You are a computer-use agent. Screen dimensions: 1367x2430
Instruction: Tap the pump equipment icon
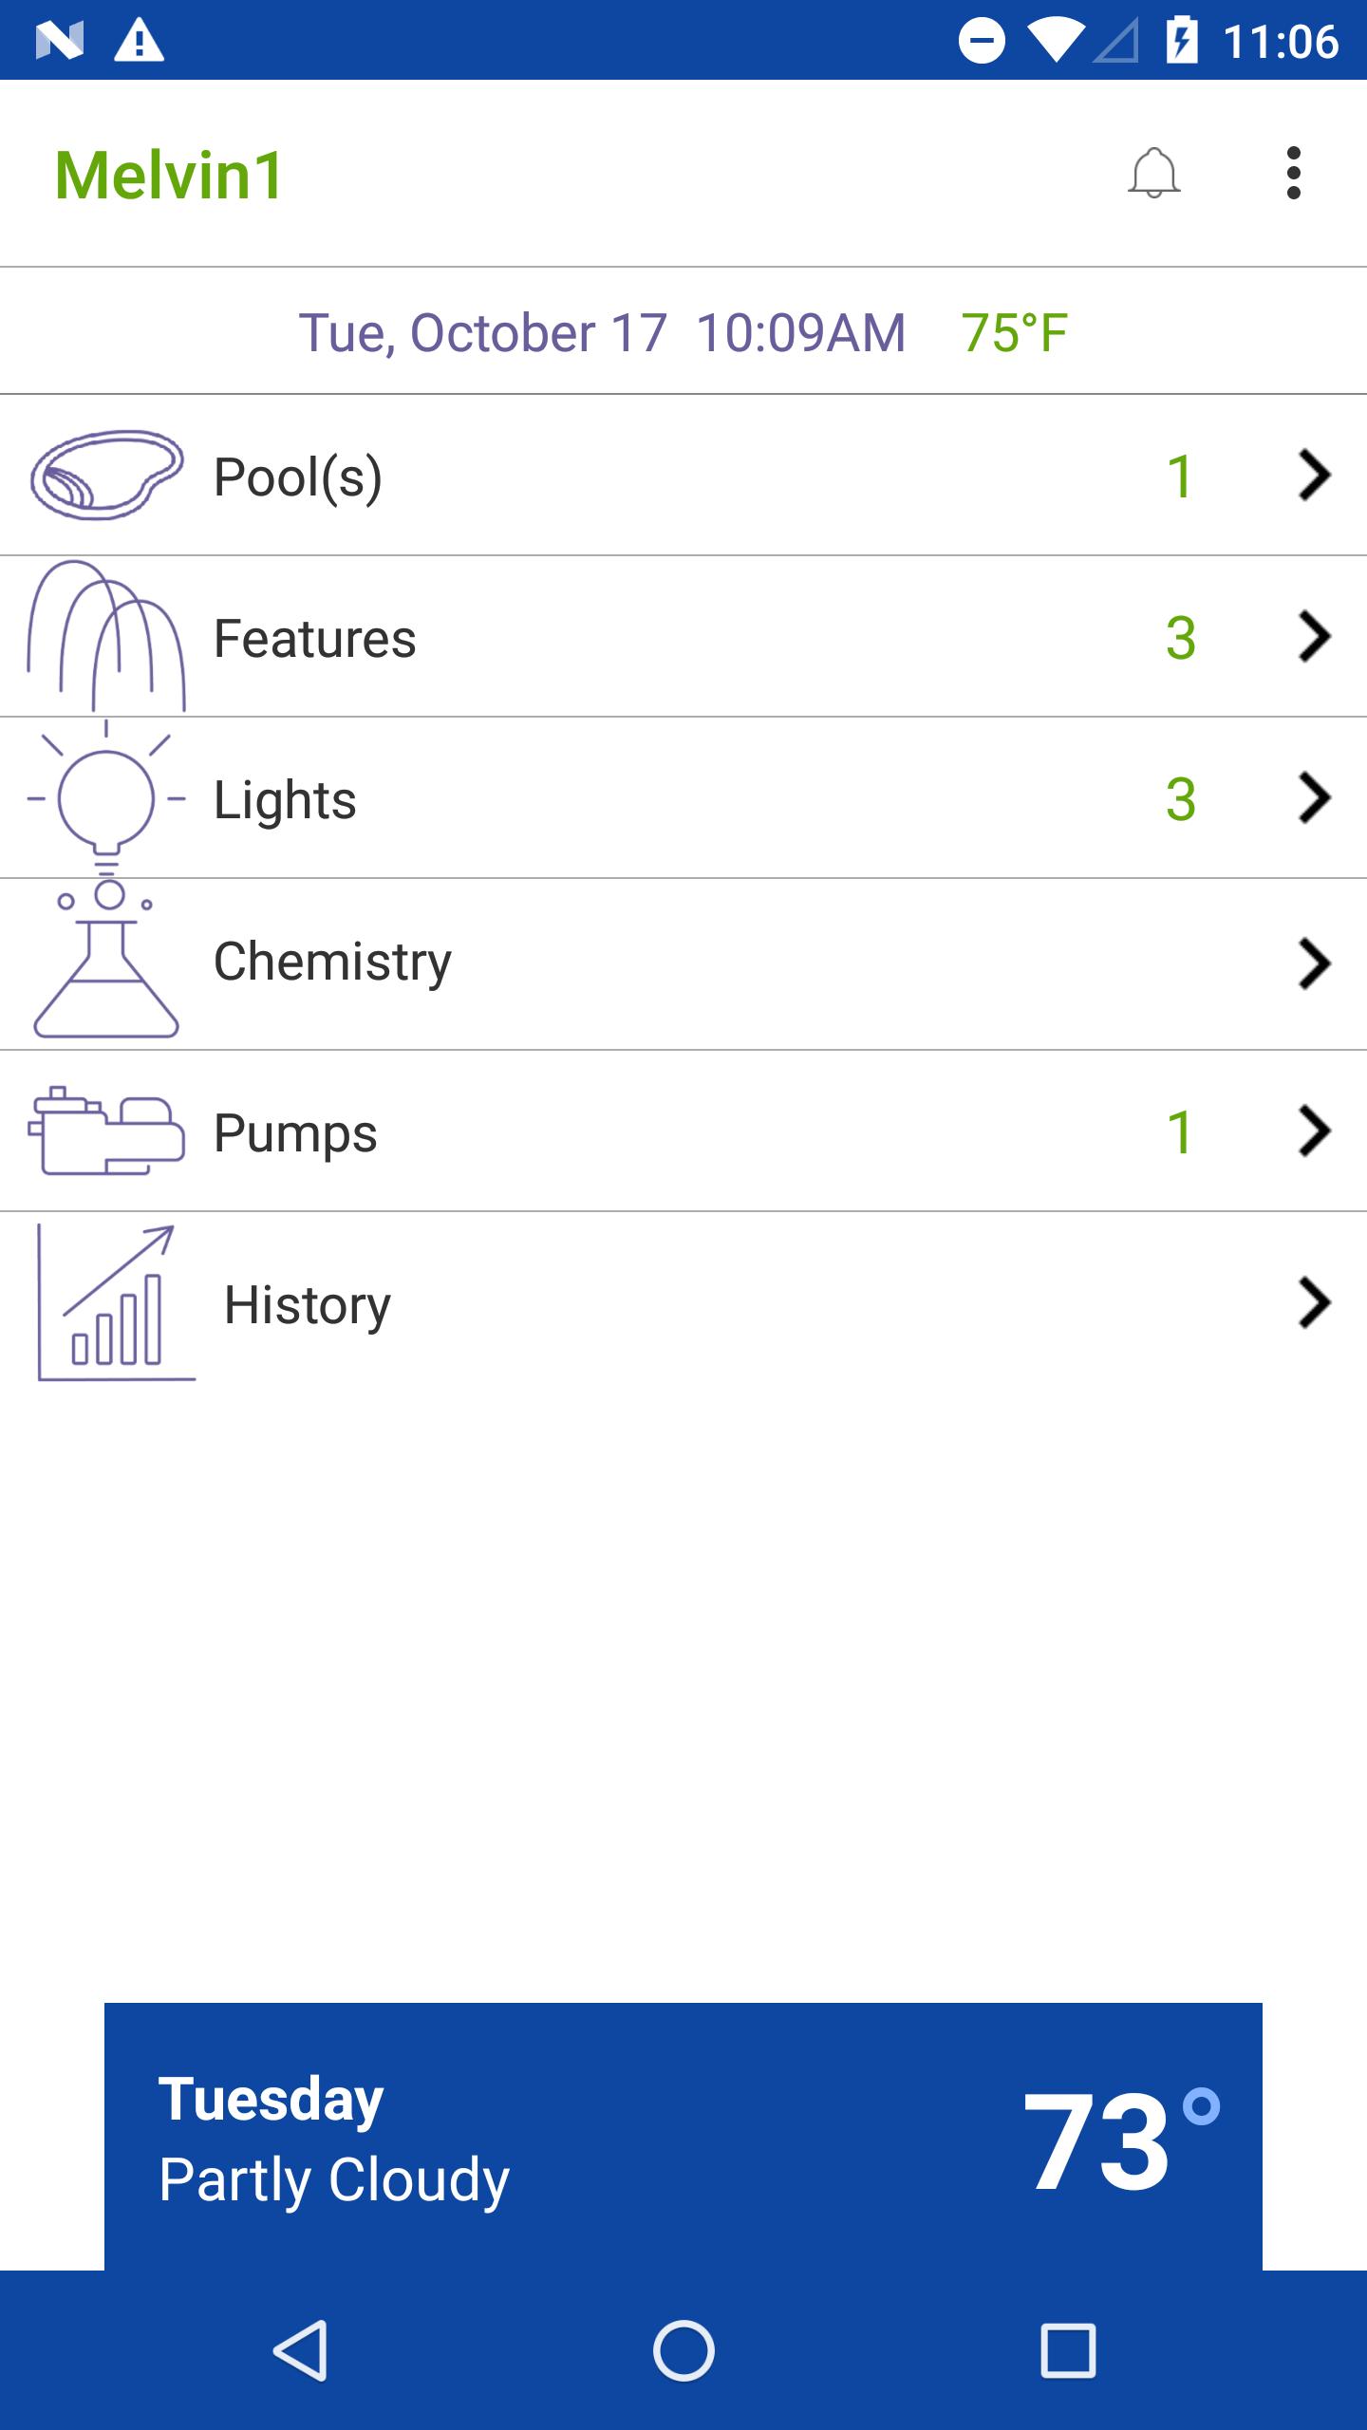pos(106,1131)
